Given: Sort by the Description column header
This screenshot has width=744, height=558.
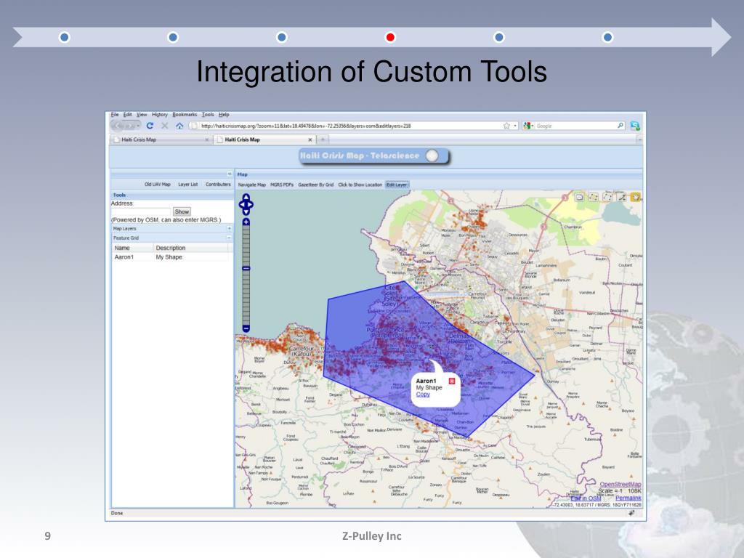Looking at the screenshot, I should click(x=191, y=248).
